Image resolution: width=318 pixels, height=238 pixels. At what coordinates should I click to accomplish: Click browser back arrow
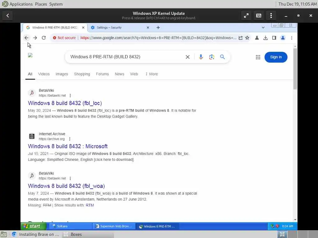point(26,38)
